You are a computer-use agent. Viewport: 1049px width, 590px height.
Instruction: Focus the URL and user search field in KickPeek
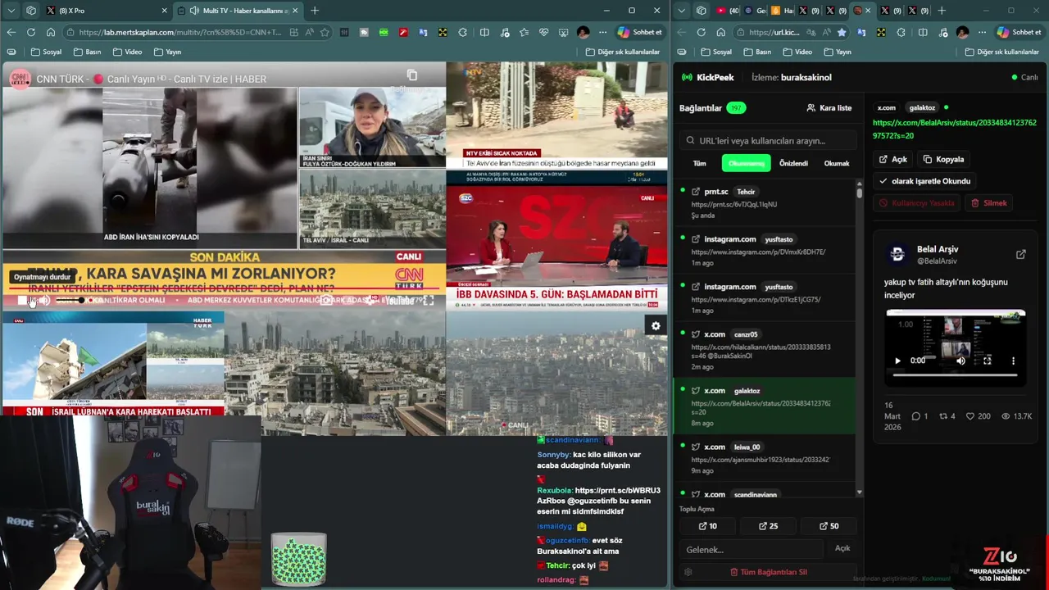pyautogui.click(x=770, y=140)
